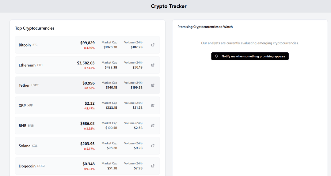Click Tether's market cap $140.1B
The width and height of the screenshot is (331, 176).
(112, 88)
